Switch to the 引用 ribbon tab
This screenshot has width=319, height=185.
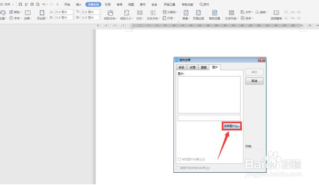[x=108, y=4]
